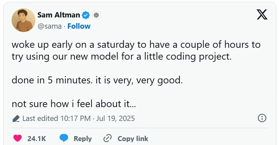This screenshot has height=145, width=279.
Task: Follow the @sama account
Action: [x=79, y=26]
